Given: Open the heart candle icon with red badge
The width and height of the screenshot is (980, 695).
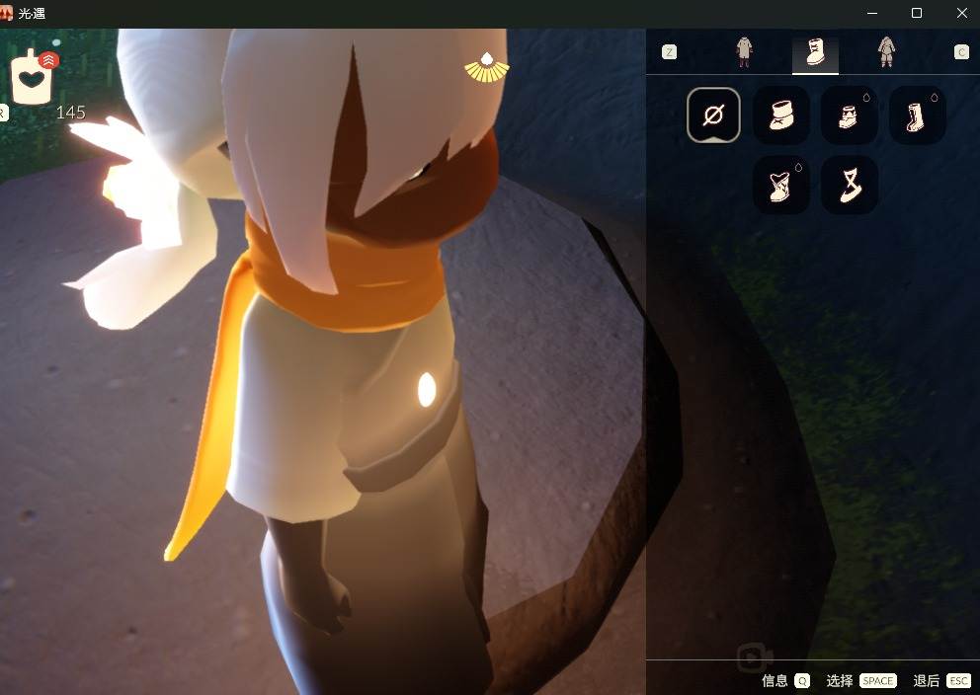Looking at the screenshot, I should click(x=35, y=77).
